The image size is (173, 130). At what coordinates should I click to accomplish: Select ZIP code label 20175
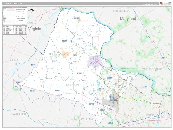pyautogui.click(x=79, y=73)
